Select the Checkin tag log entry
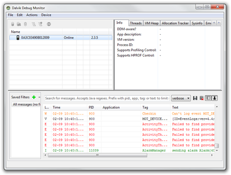The height and width of the screenshot is (175, 231). (149, 114)
